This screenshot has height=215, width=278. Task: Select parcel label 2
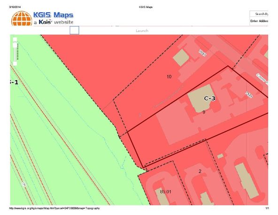(x=200, y=171)
